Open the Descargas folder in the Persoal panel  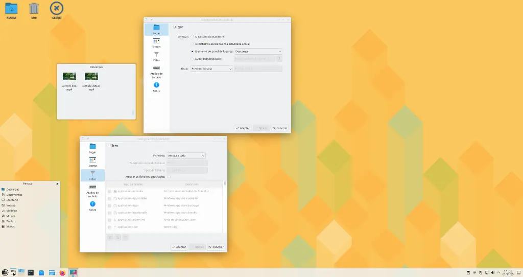pyautogui.click(x=13, y=189)
